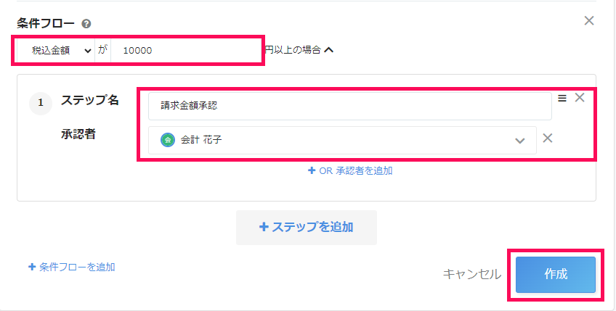Click the plus icon in ステップを追加
The image size is (616, 311).
click(264, 227)
